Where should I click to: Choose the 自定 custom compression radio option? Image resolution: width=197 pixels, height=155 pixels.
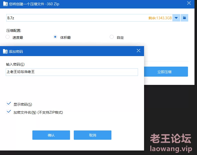coord(112,37)
